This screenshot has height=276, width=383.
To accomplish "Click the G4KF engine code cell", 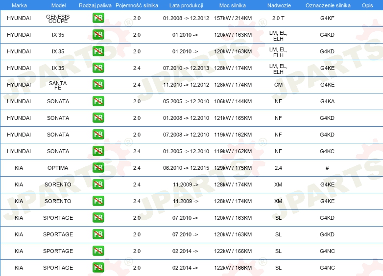I will pyautogui.click(x=327, y=19).
